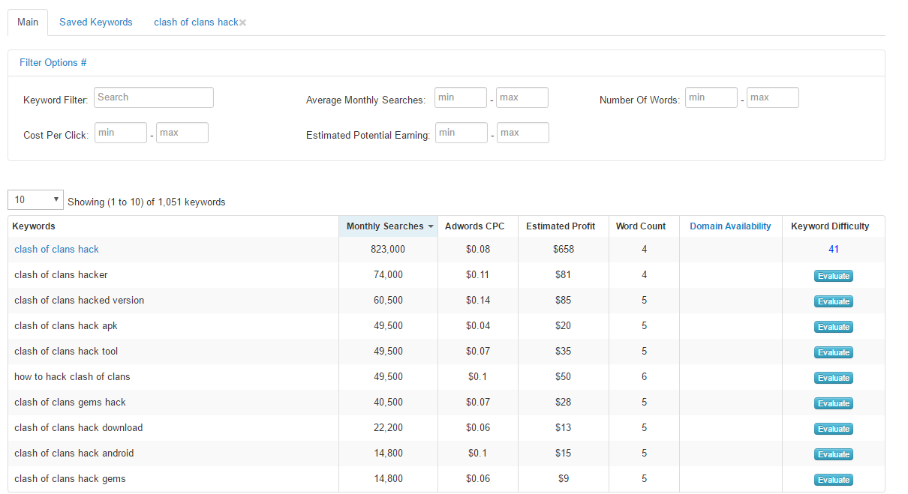This screenshot has height=494, width=908.
Task: Open the Saved Keywords tab
Action: [x=96, y=22]
